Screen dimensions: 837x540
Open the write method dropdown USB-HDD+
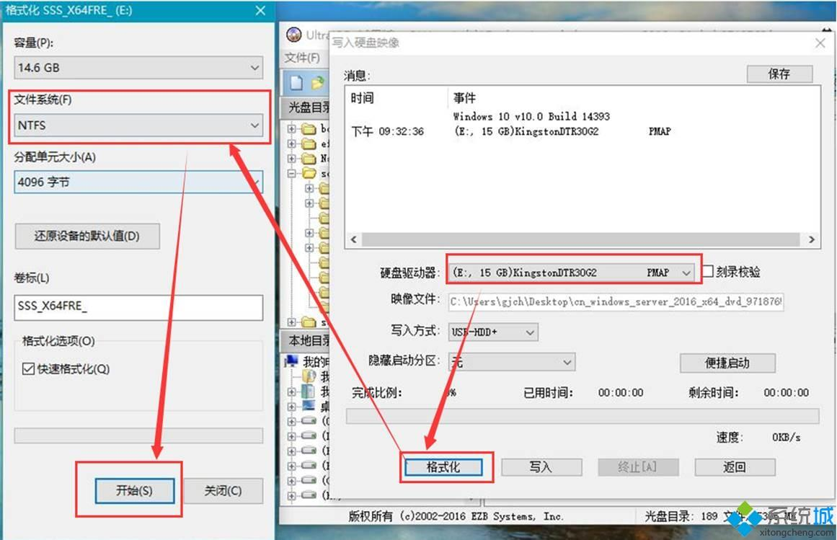pyautogui.click(x=493, y=332)
